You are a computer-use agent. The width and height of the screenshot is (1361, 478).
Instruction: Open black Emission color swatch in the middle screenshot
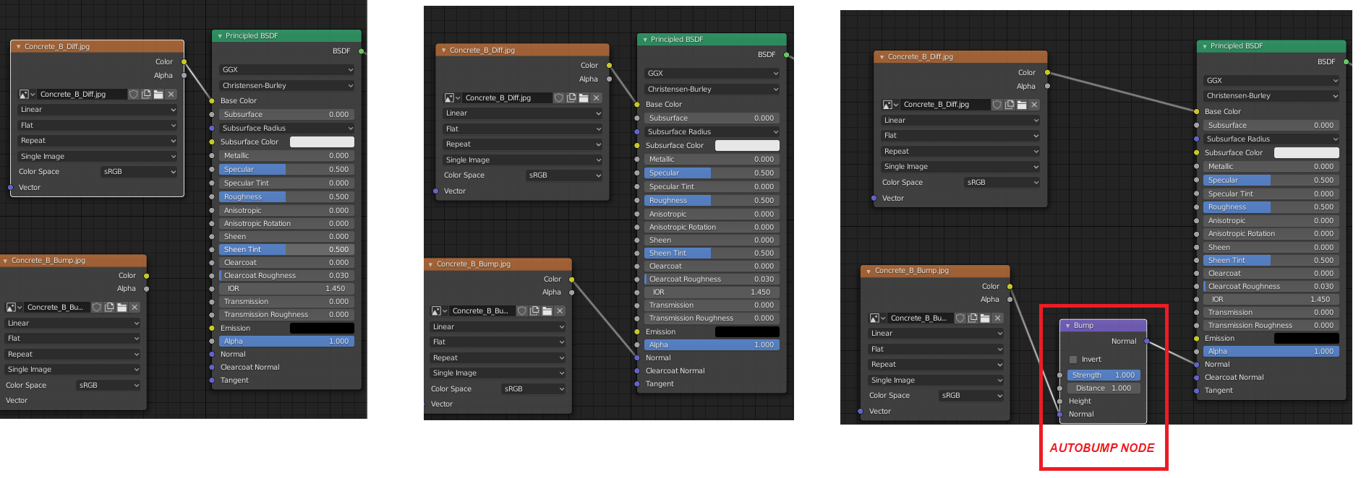click(747, 332)
